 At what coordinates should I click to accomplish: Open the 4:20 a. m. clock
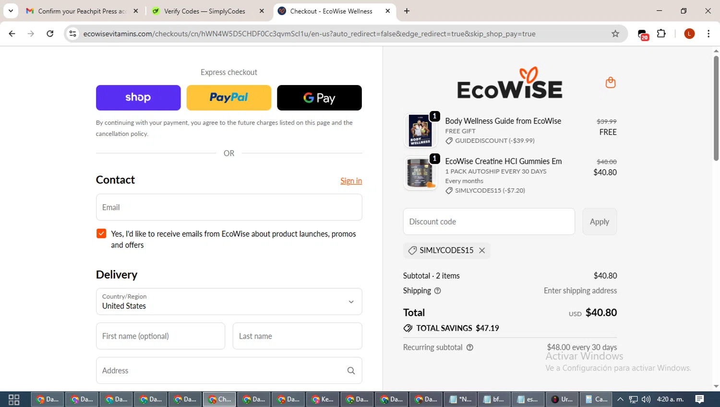pos(670,399)
